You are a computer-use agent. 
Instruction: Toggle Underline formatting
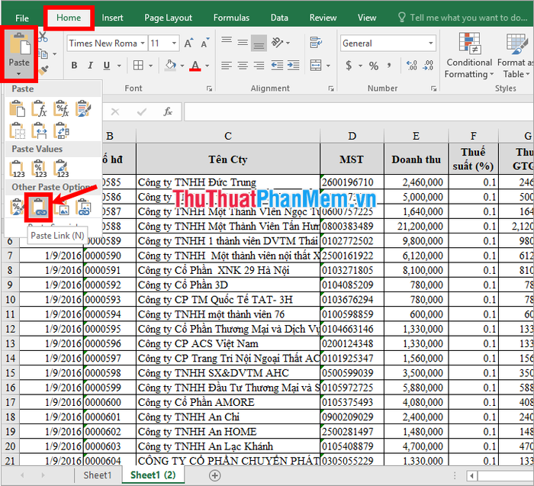point(107,65)
